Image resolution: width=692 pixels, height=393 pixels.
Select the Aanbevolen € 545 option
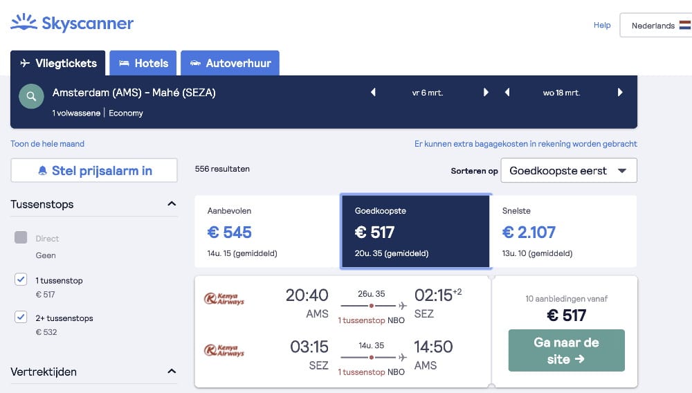[x=267, y=232]
